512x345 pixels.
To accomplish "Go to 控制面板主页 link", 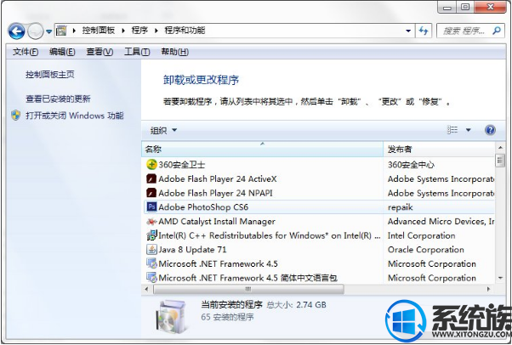I will pos(50,75).
